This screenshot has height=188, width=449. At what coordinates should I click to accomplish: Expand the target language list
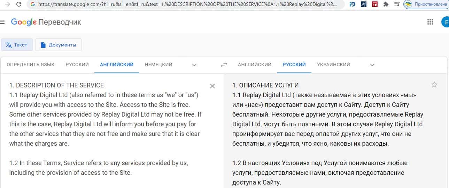(372, 65)
